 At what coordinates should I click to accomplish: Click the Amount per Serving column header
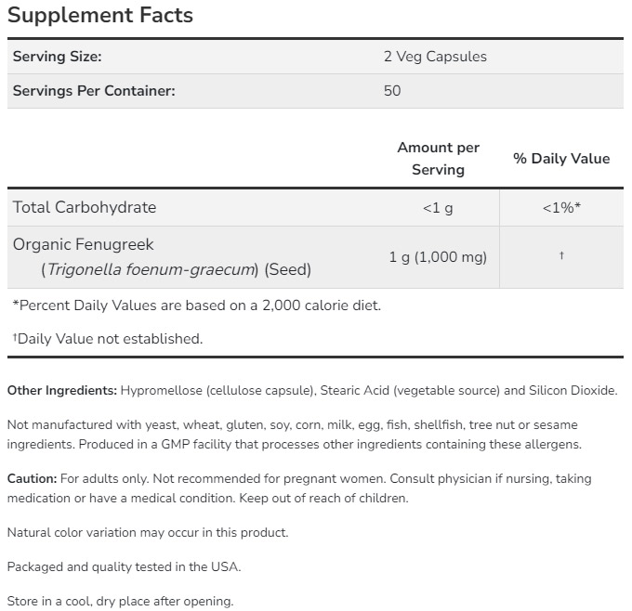pos(438,159)
